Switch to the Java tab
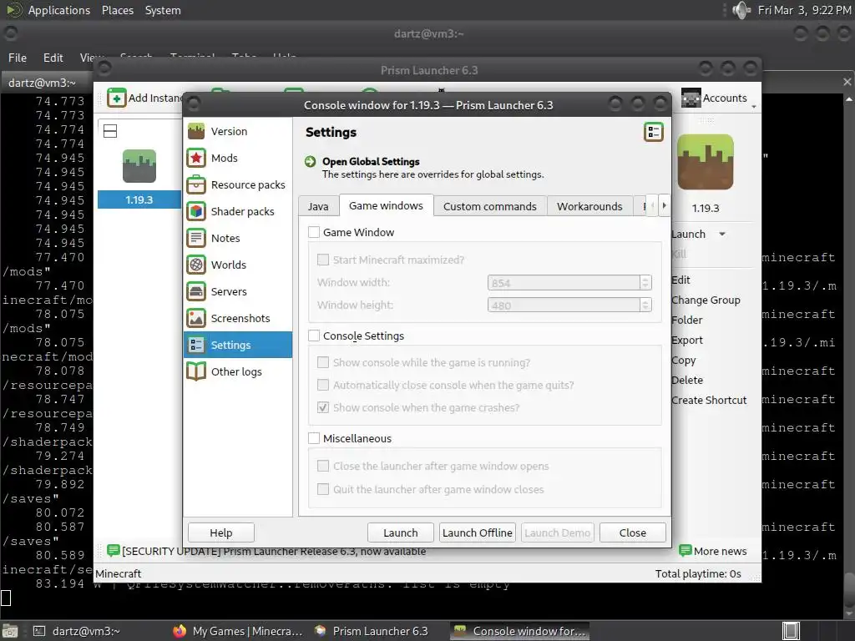Screen dimensions: 855x641 point(318,207)
